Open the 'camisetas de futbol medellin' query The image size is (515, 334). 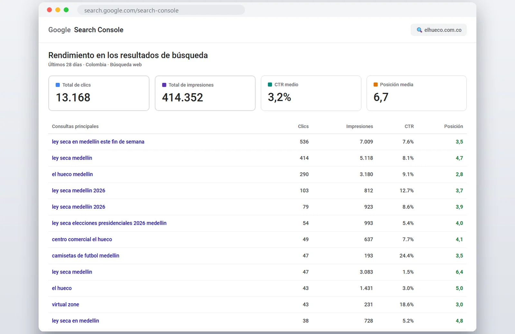tap(86, 256)
